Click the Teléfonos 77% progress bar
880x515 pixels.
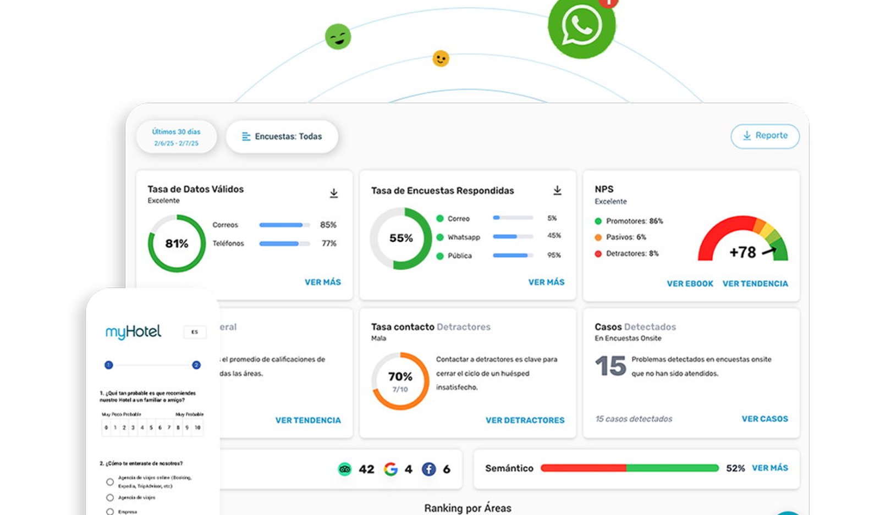tap(284, 243)
